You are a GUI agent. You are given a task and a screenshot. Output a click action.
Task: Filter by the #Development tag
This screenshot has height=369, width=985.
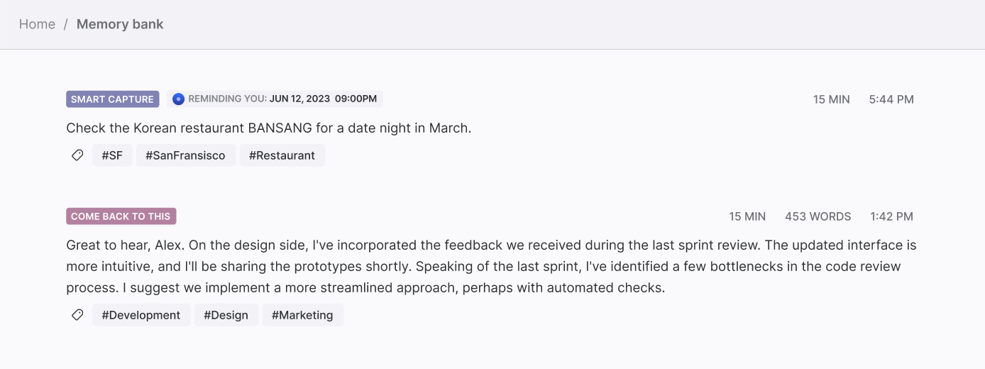(x=141, y=315)
